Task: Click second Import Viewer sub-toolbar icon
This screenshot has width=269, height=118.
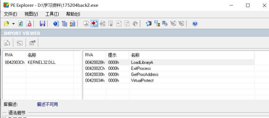Action: [x=20, y=43]
